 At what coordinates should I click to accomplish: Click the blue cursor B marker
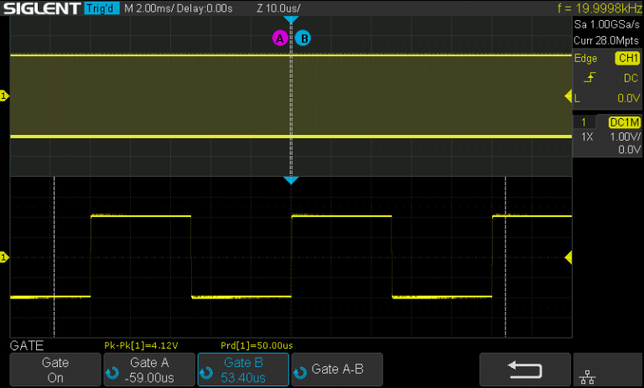point(303,38)
